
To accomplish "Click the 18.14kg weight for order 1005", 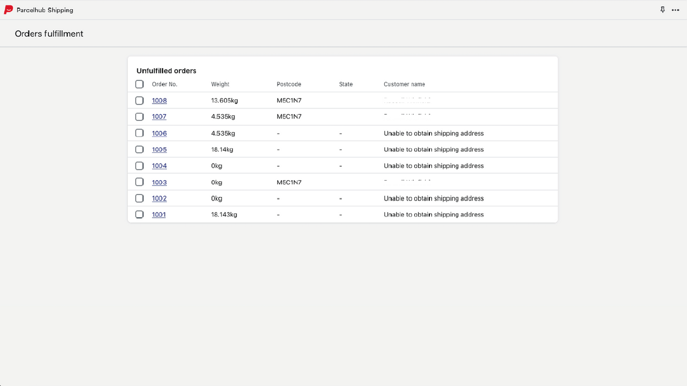I will pyautogui.click(x=222, y=149).
